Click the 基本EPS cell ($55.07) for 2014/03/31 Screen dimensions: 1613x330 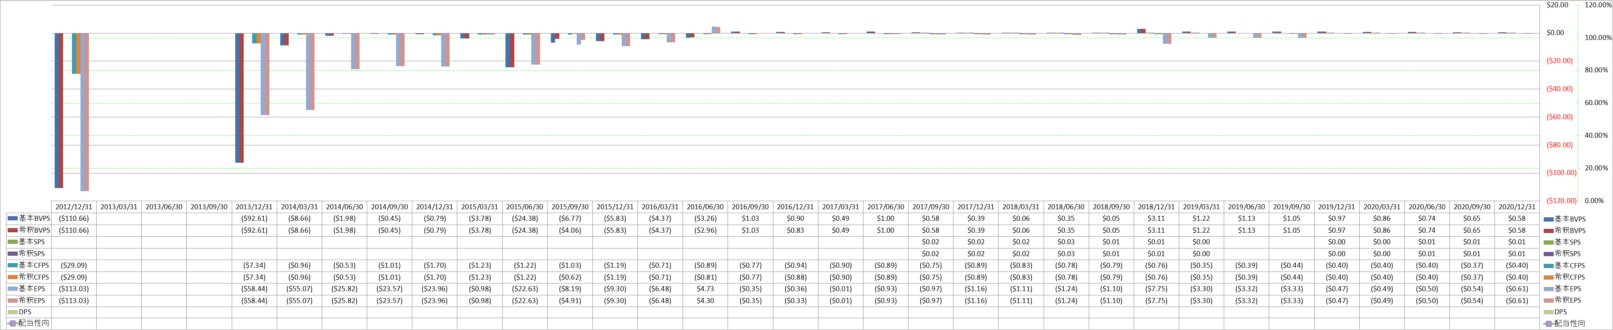coord(299,289)
